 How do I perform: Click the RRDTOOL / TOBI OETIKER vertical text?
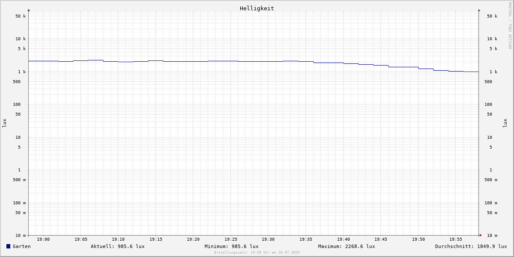pyautogui.click(x=510, y=26)
